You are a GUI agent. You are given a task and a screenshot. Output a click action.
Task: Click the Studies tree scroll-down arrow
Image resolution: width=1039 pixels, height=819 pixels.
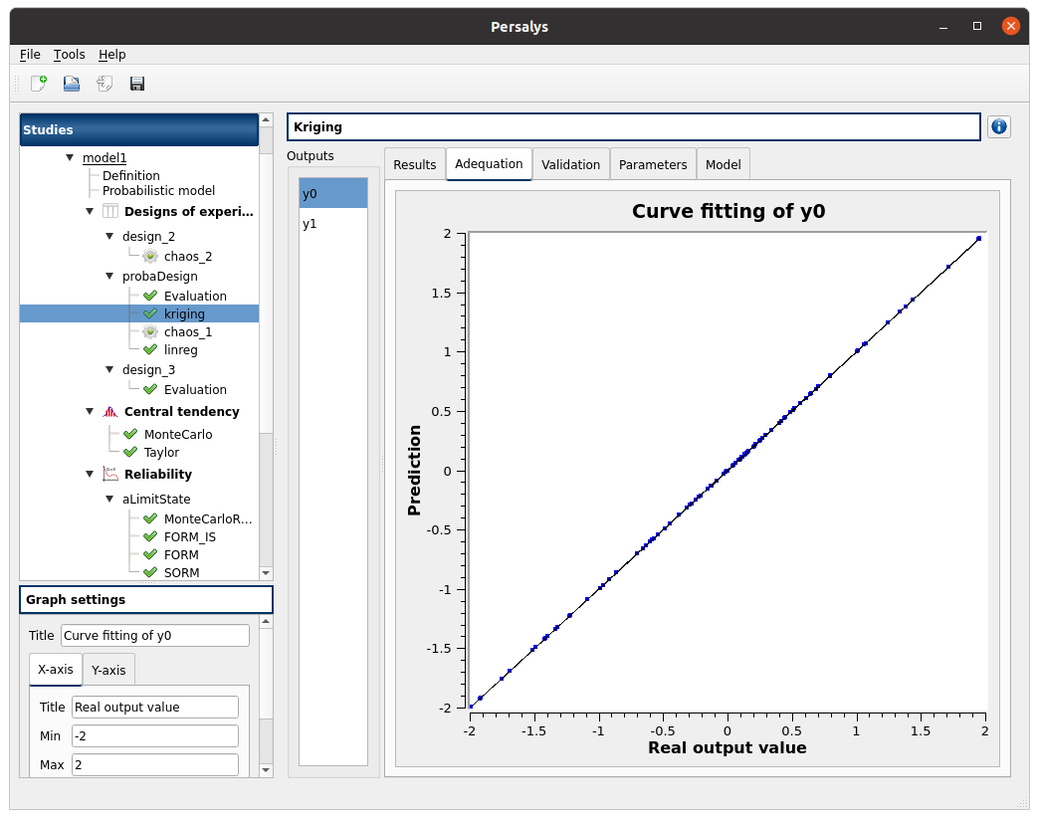265,573
